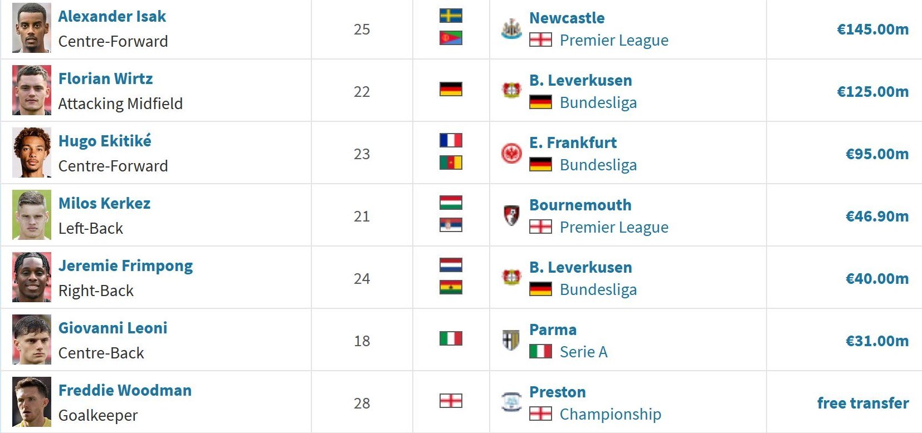Image resolution: width=922 pixels, height=433 pixels.
Task: Click Giovanni Leoni's player name
Action: pyautogui.click(x=113, y=328)
